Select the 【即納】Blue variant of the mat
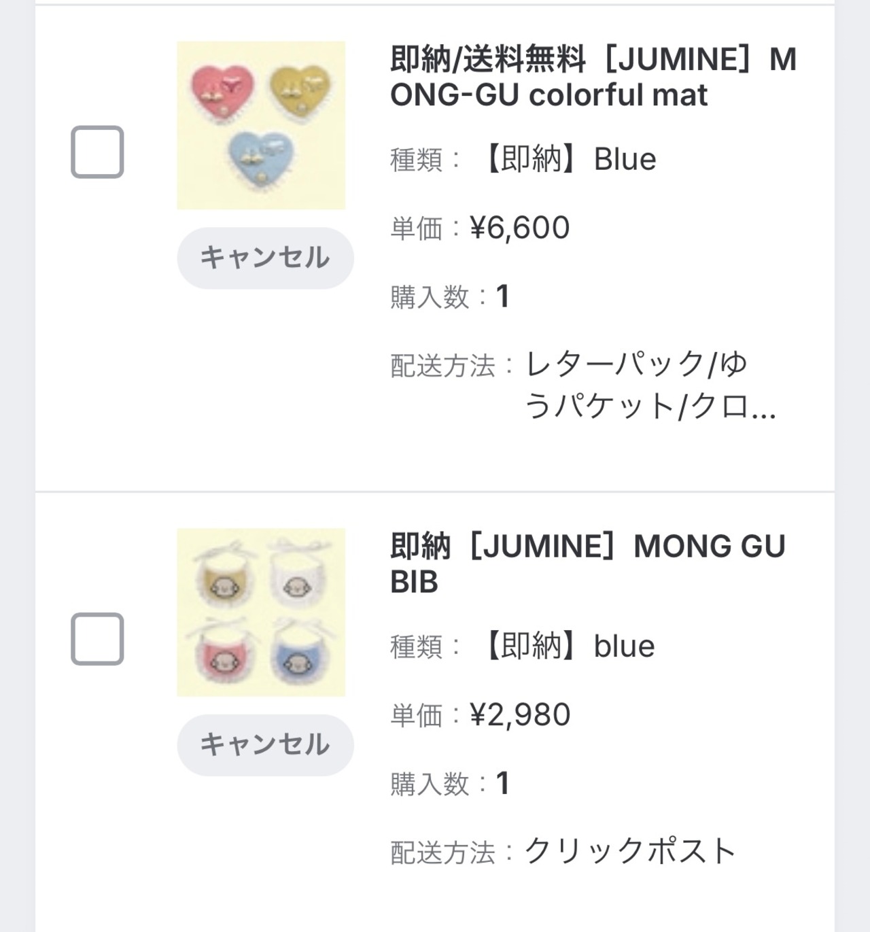 tap(569, 159)
